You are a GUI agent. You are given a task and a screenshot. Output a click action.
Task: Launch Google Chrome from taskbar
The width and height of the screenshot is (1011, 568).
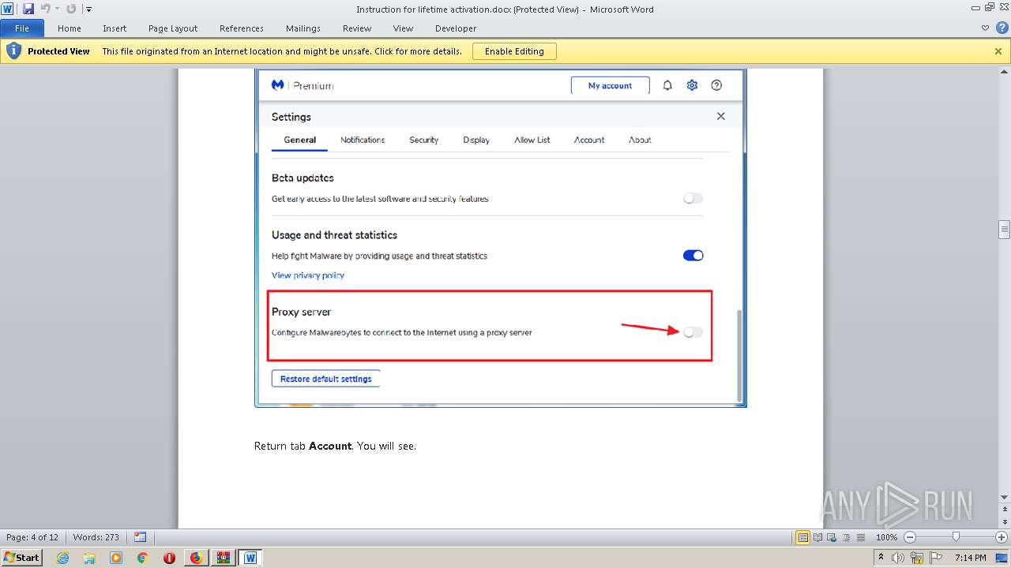[142, 558]
